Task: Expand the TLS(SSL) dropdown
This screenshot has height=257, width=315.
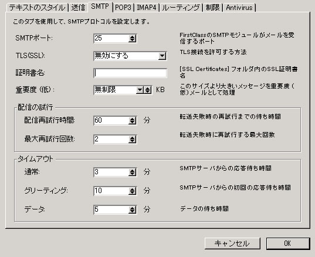Action: point(162,56)
